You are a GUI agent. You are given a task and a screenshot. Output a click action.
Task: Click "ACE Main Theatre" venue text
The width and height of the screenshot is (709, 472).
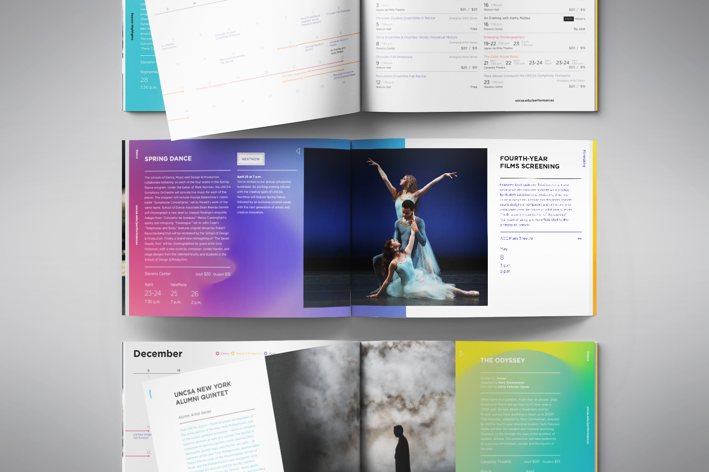[516, 238]
